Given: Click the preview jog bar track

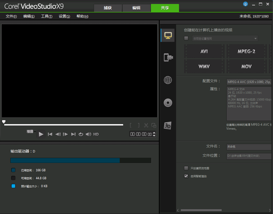Looking at the screenshot, I should [x=64, y=125].
